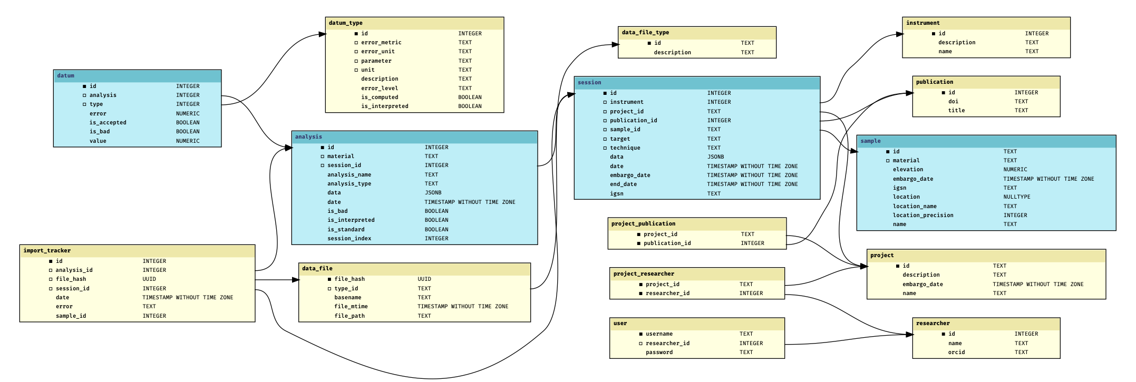Click 'publication_id' column in session table

tap(634, 121)
